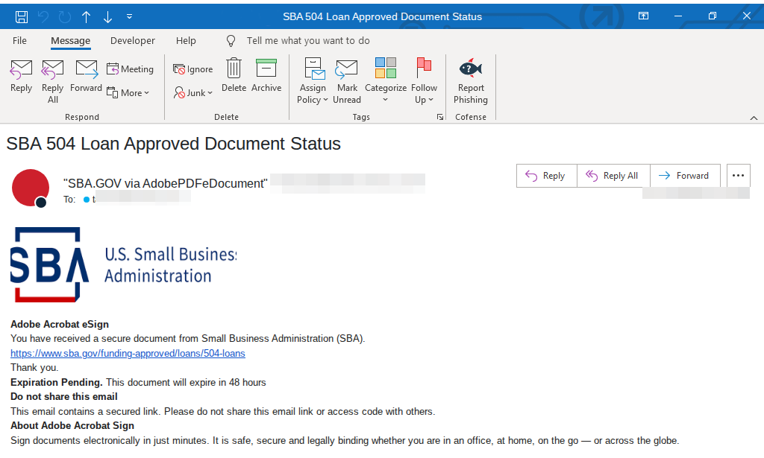
Task: Click the Expiration Pending text
Action: (57, 382)
